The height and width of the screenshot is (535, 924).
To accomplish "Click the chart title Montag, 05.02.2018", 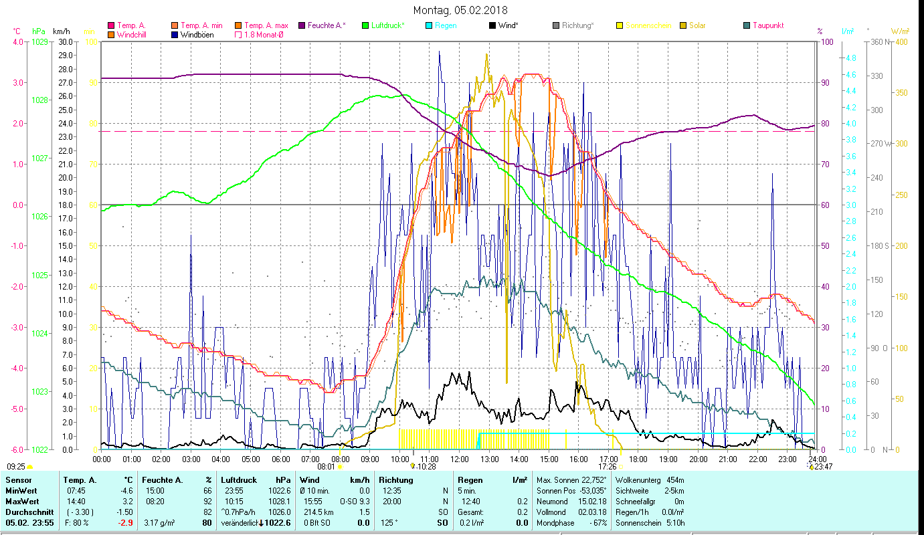I will click(x=460, y=10).
